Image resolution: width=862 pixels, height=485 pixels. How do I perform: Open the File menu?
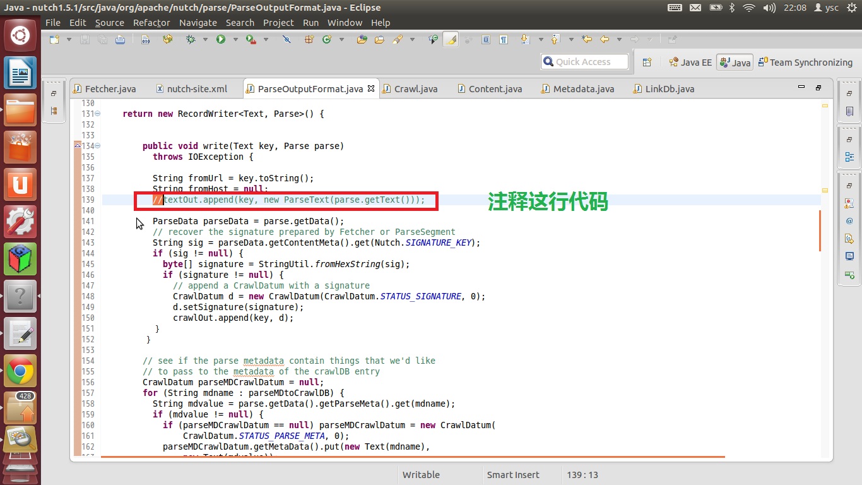click(53, 22)
